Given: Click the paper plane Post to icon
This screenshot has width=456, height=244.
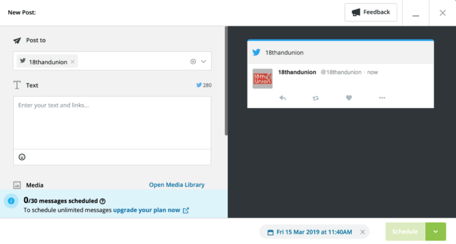Looking at the screenshot, I should pos(17,40).
